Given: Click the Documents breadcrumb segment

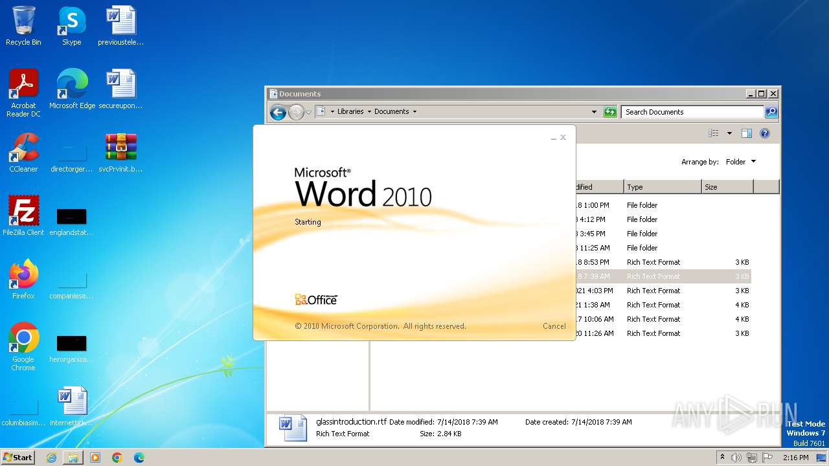Looking at the screenshot, I should [x=392, y=112].
